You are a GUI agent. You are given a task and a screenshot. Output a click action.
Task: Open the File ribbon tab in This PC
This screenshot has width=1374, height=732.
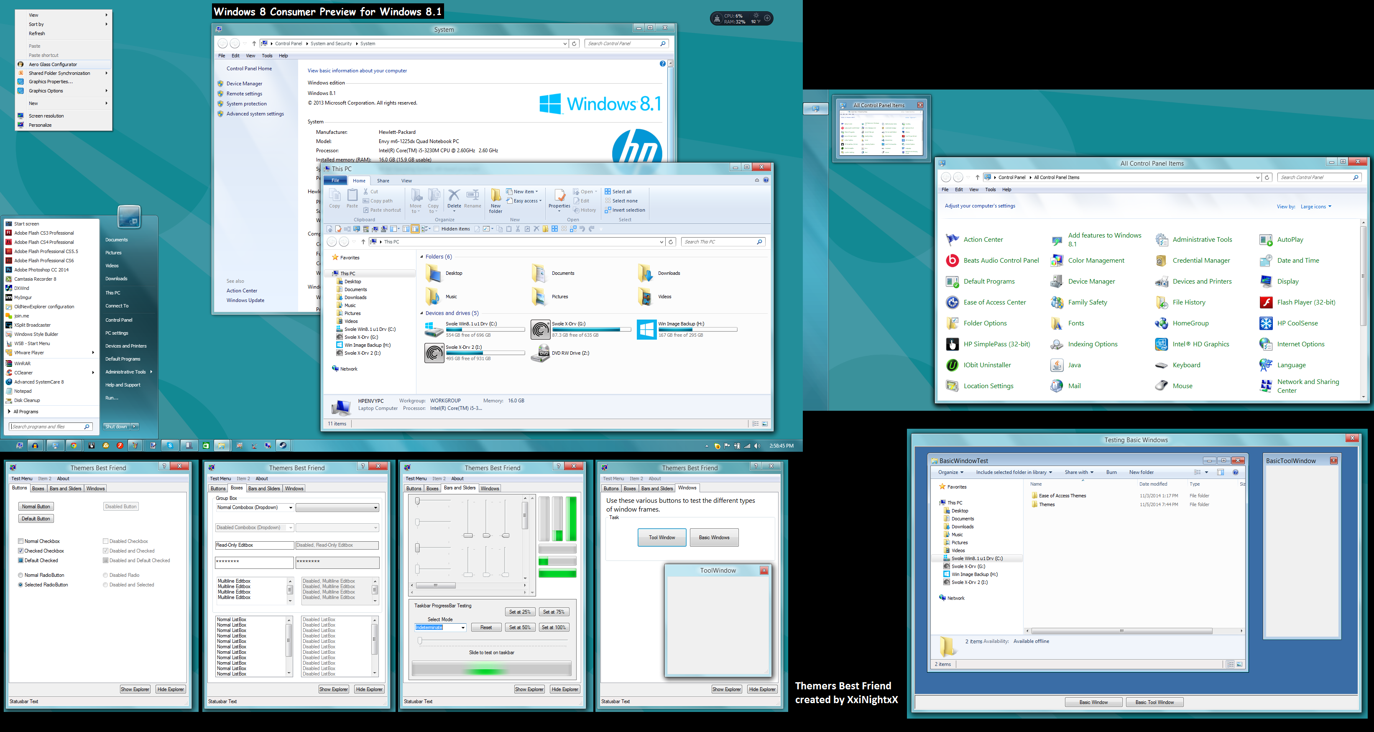pos(335,180)
